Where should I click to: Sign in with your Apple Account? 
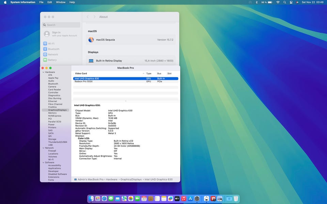(56, 34)
